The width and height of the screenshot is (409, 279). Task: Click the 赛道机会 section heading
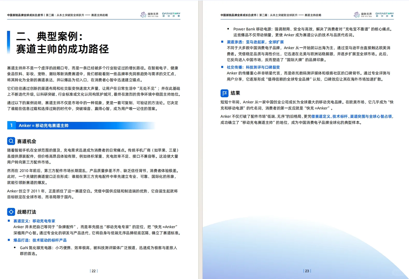(x=27, y=141)
